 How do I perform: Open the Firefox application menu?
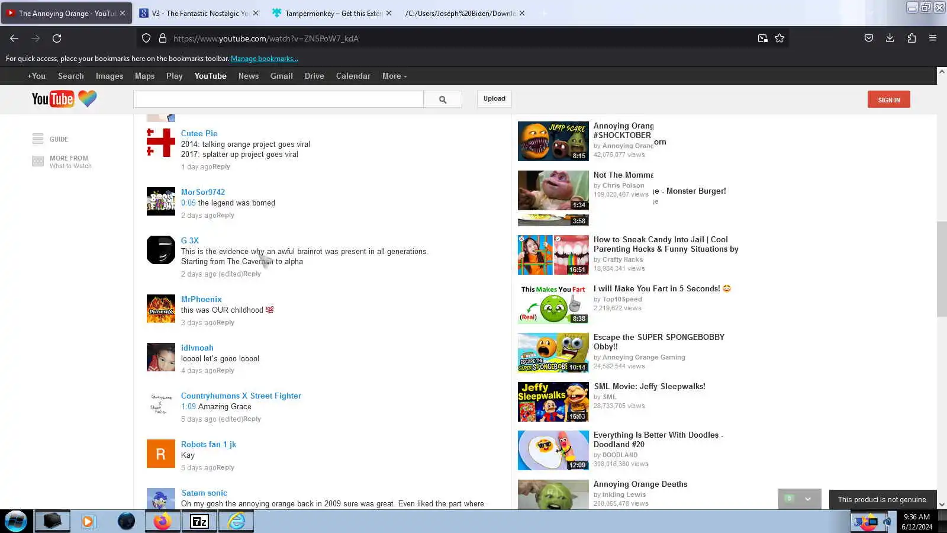[933, 38]
